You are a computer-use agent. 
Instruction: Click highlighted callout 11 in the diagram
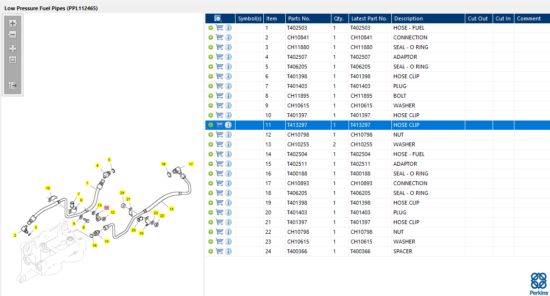coord(107,208)
